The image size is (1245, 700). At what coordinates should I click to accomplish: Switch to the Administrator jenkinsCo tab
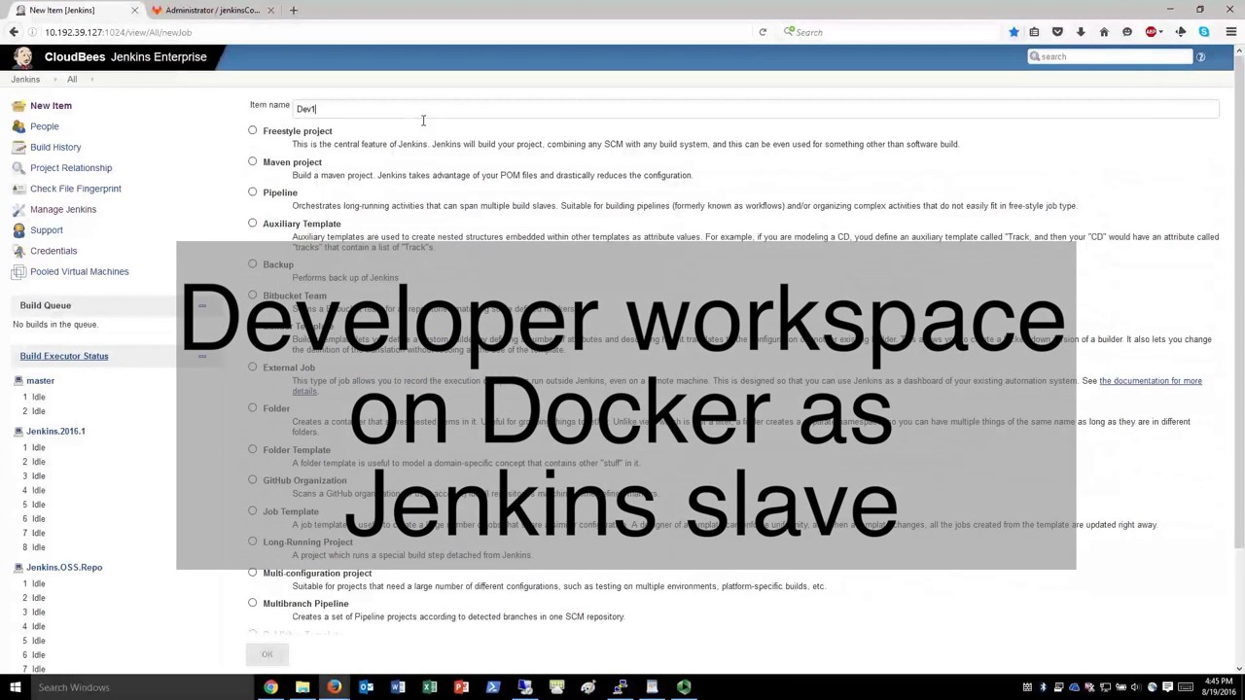[x=213, y=10]
